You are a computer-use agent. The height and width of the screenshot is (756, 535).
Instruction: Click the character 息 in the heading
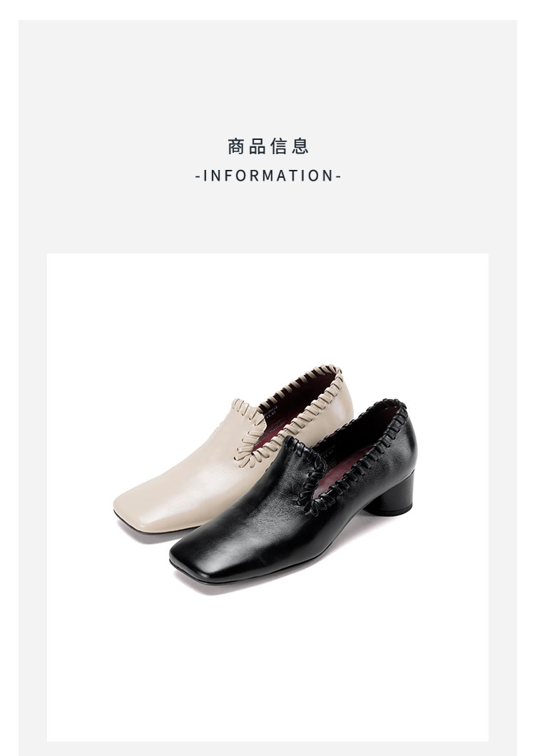pos(300,146)
